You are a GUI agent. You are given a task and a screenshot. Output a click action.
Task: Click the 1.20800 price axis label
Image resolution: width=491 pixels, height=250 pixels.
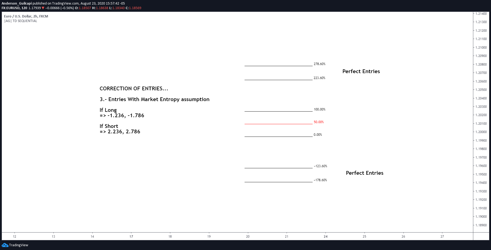click(481, 65)
